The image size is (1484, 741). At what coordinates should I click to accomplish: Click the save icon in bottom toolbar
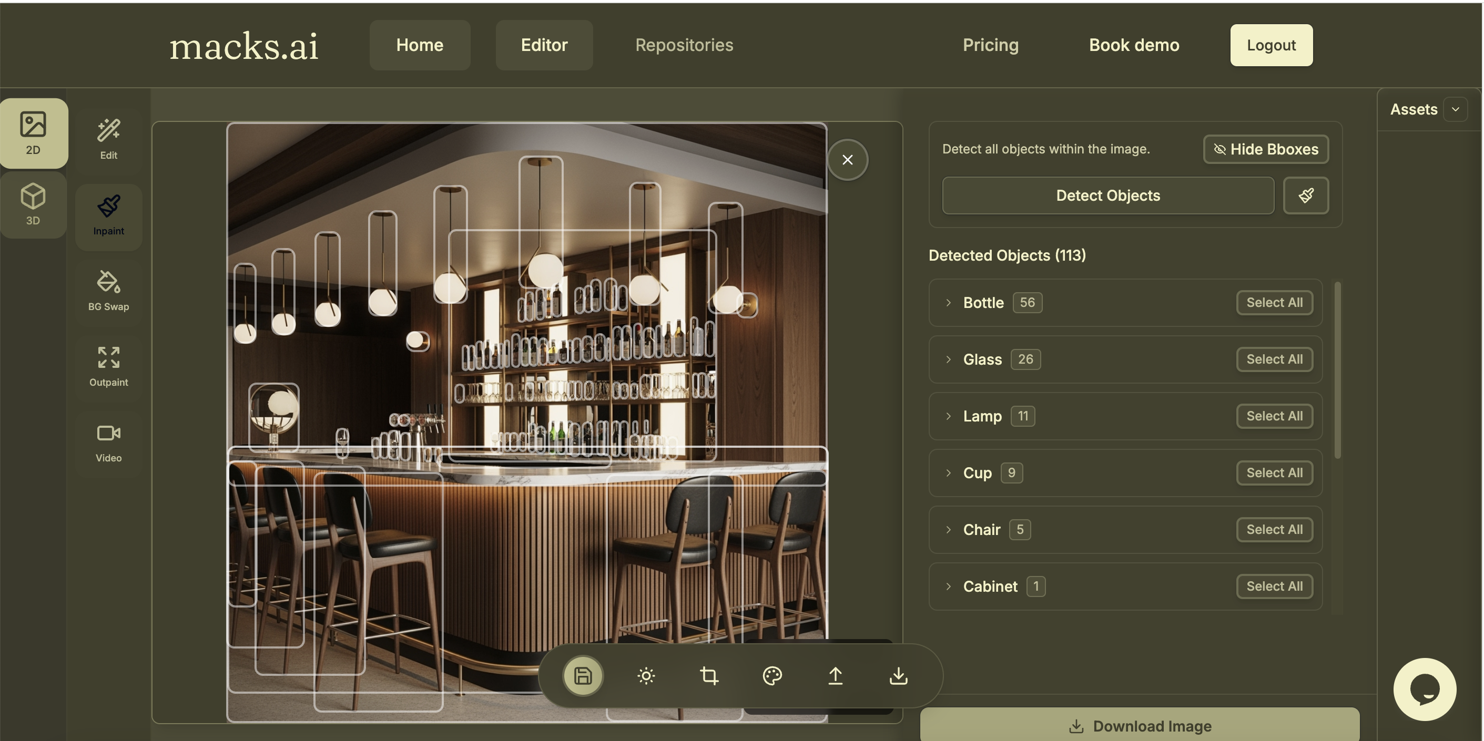(x=583, y=675)
